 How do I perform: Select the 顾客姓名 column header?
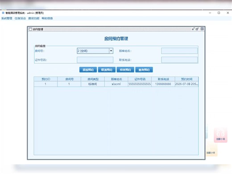pos(116,79)
